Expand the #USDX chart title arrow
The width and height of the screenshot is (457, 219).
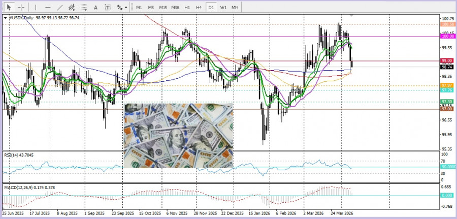(x=6, y=18)
